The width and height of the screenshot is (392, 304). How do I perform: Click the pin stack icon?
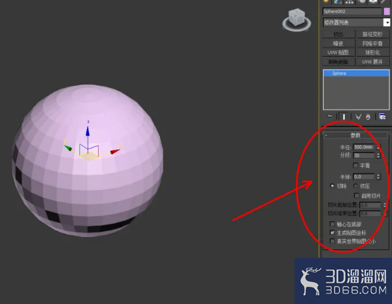(329, 117)
